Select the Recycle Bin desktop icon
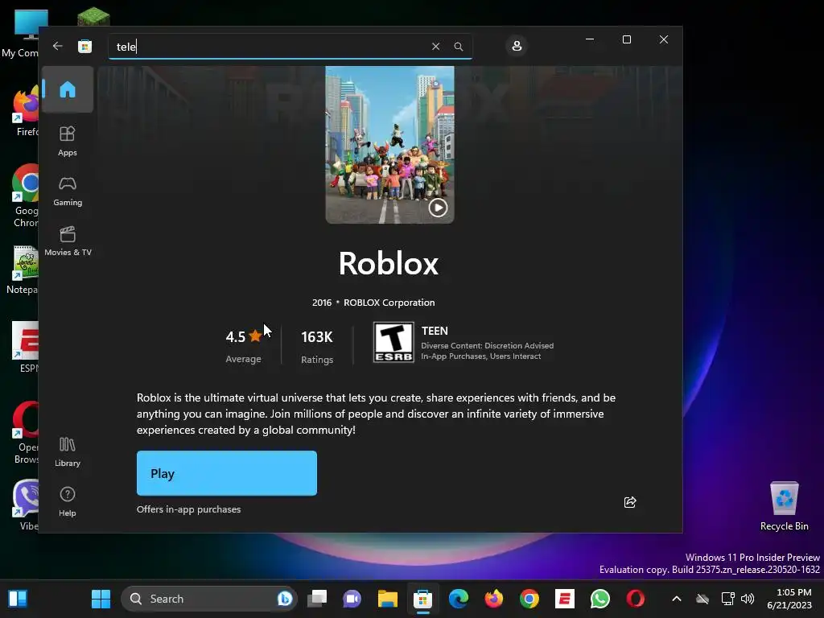824x618 pixels. 784,507
